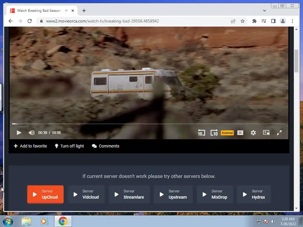Open a new browser tab
This screenshot has width=303, height=227.
click(84, 11)
